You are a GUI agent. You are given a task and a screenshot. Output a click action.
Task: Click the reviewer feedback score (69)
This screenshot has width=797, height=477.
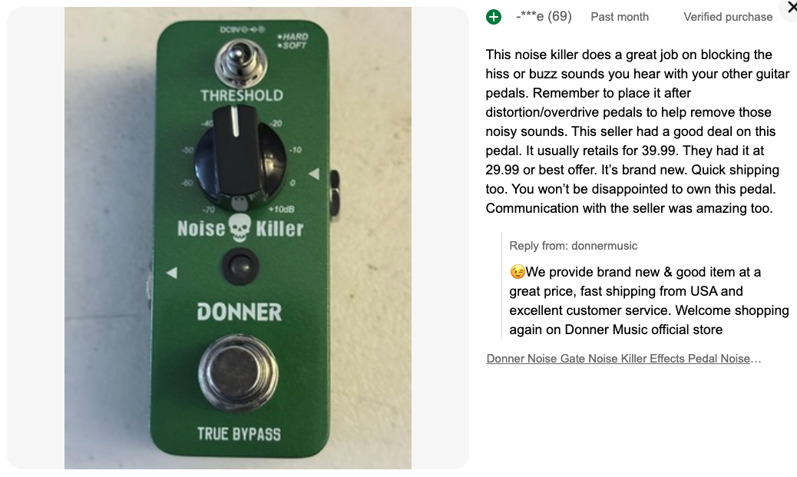coord(560,17)
